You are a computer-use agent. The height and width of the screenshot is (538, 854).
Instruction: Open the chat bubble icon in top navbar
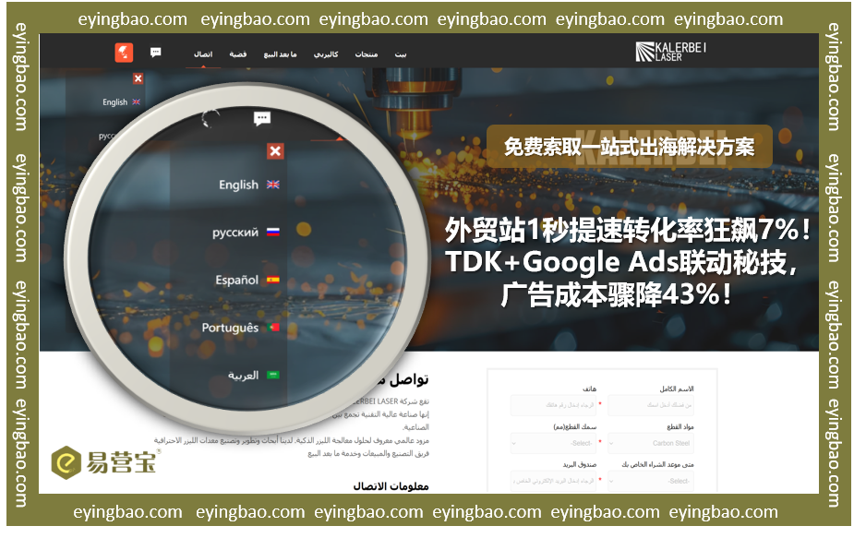pyautogui.click(x=155, y=52)
